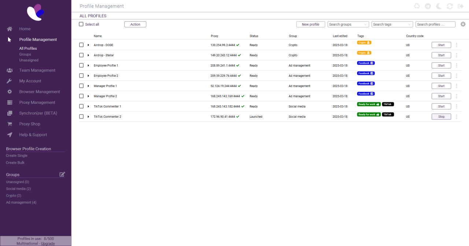
Task: Check the Select all checkbox
Action: pyautogui.click(x=81, y=24)
